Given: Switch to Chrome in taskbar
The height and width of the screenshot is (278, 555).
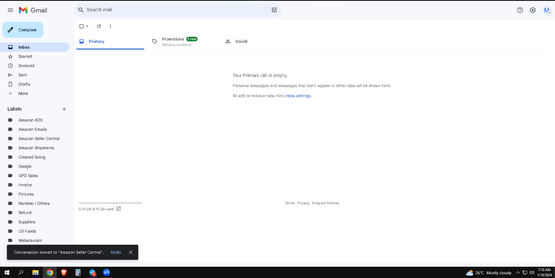Looking at the screenshot, I should pos(50,273).
